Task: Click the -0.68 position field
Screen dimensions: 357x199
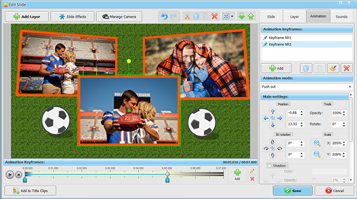Action: pos(293,113)
